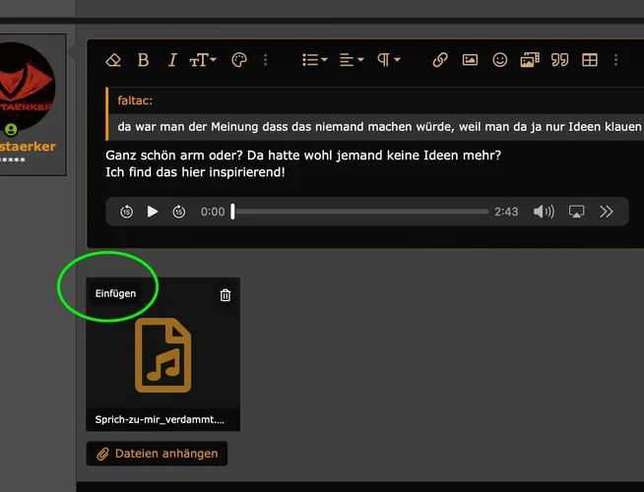The height and width of the screenshot is (492, 644).
Task: Click the Sprich-zu-mir_verdammt file name
Action: coord(160,419)
